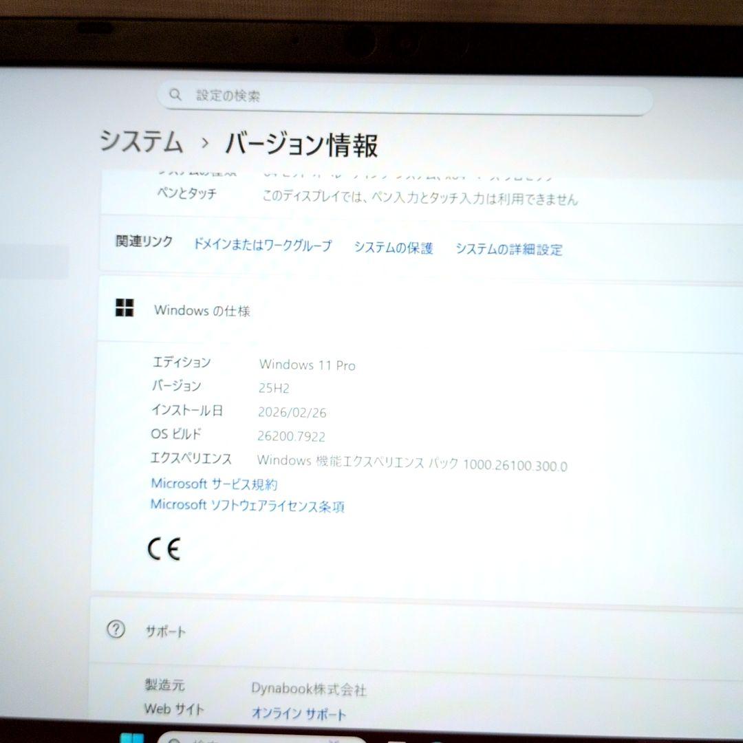The height and width of the screenshot is (743, 743).
Task: Click the エディション label
Action: 182,363
